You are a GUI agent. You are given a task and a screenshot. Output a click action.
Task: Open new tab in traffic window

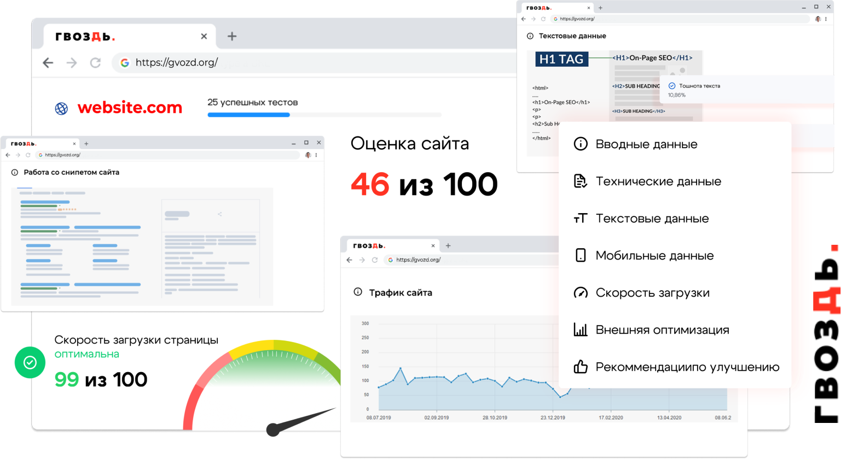click(x=448, y=246)
